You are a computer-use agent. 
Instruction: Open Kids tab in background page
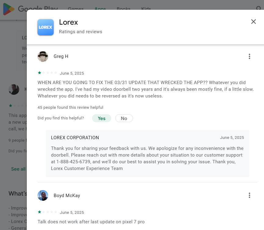click(x=146, y=9)
